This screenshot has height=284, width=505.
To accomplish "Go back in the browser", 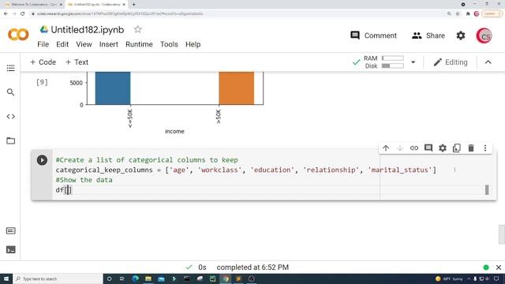I will [6, 14].
